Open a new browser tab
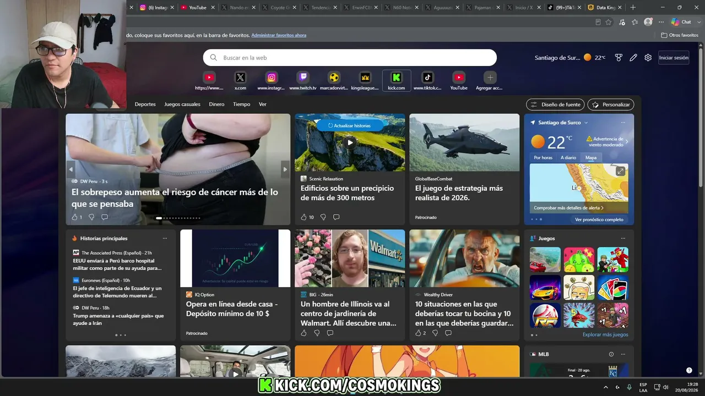Screen dimensions: 705x396 click(x=633, y=8)
